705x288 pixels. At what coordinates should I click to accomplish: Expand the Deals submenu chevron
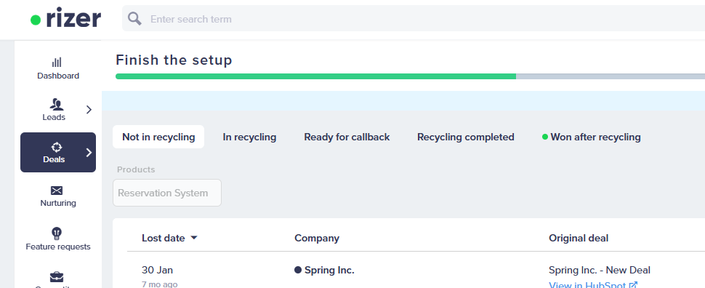(89, 153)
